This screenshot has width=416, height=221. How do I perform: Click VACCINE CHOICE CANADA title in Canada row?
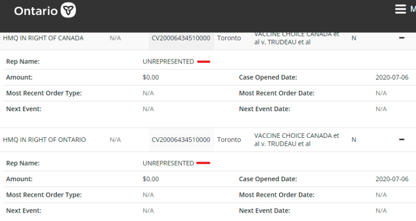coord(297,39)
